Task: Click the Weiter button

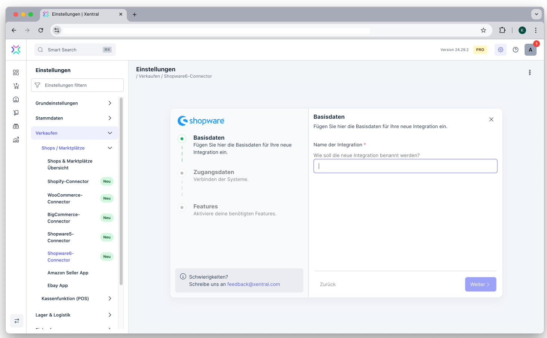Action: 480,284
